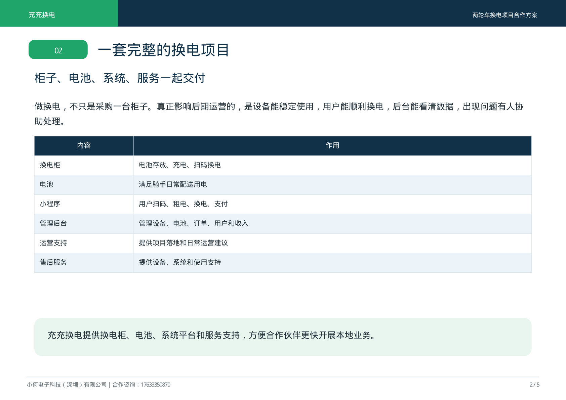
Task: Select the cell 满足骑手日常配送用电
Action: click(332, 184)
